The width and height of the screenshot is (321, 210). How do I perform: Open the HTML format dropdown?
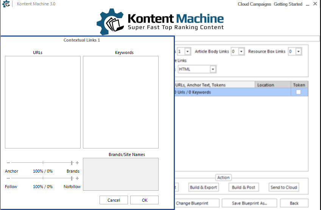[213, 69]
